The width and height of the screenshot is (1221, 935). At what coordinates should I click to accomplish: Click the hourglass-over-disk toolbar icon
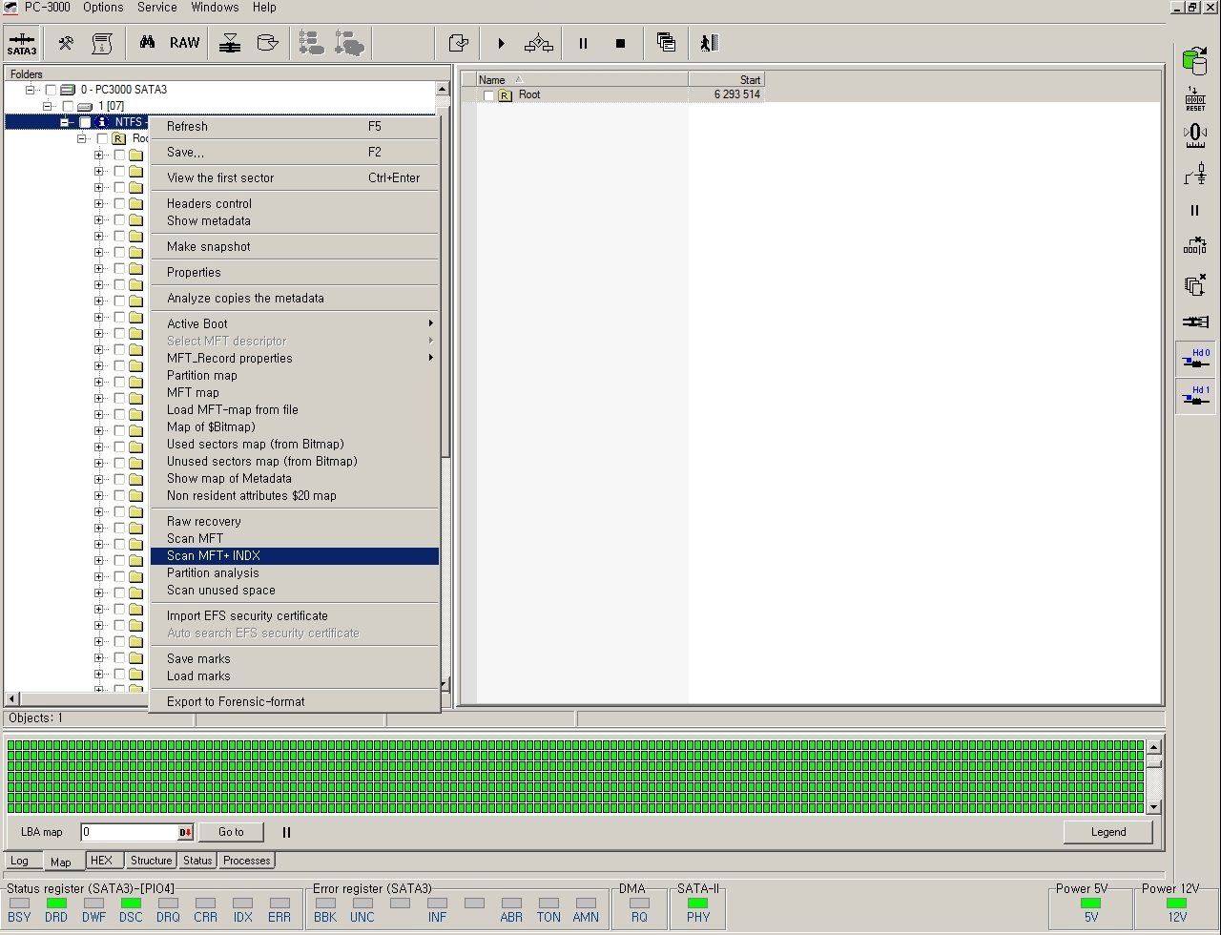(230, 43)
